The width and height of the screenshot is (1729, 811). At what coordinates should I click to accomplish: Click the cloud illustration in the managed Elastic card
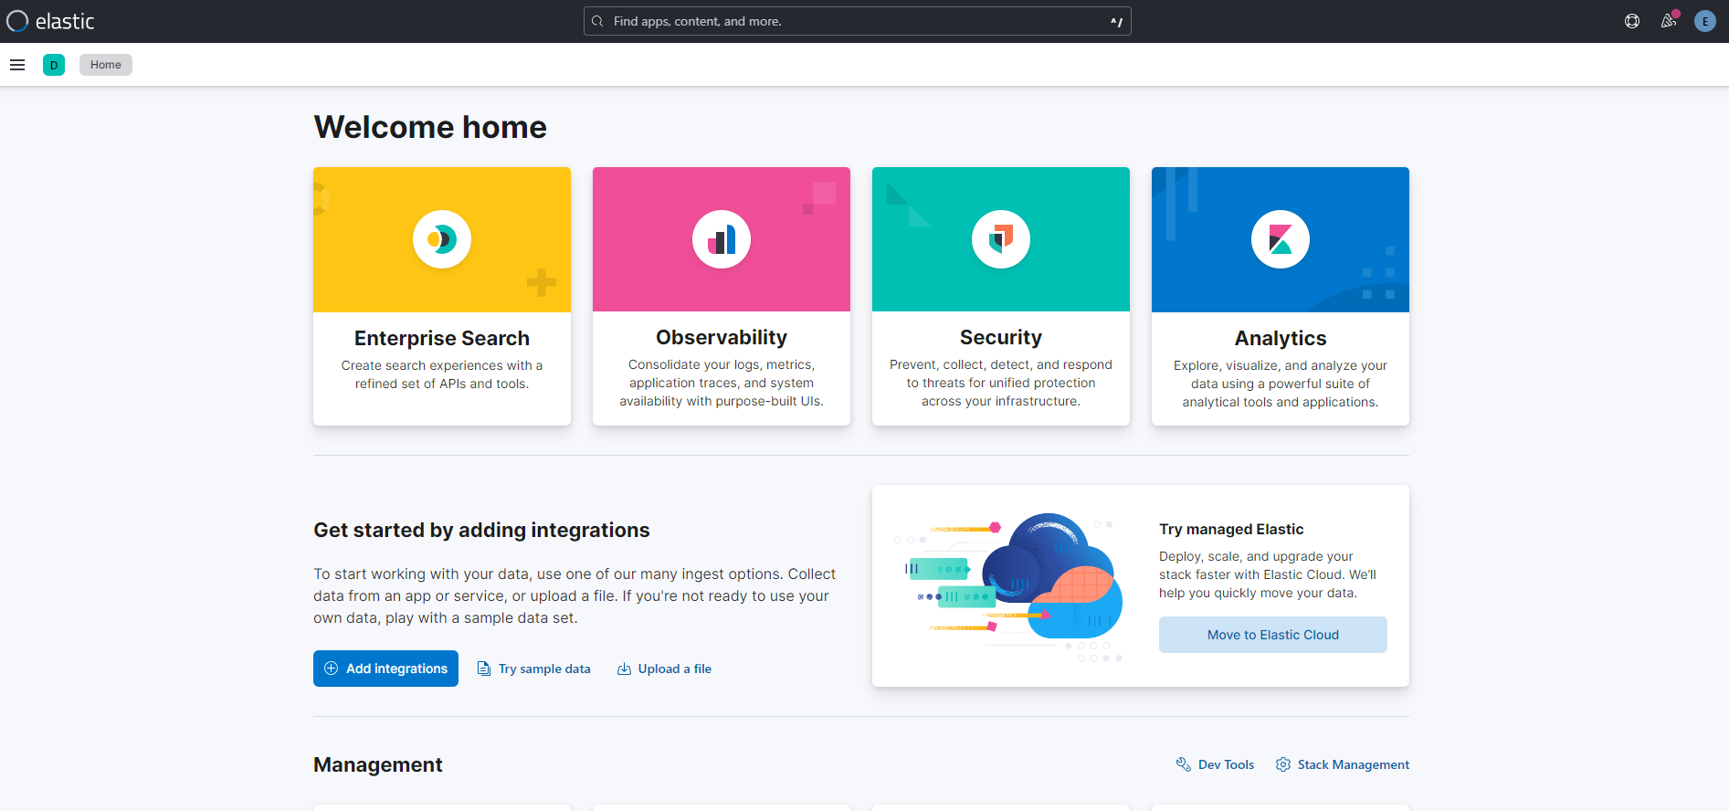1008,586
